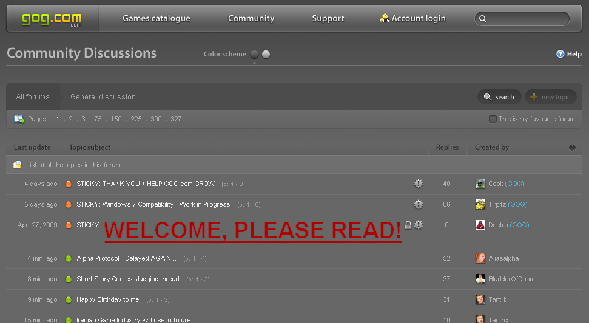Click lock icon on WELCOME sticky
The width and height of the screenshot is (589, 323).
click(x=408, y=225)
